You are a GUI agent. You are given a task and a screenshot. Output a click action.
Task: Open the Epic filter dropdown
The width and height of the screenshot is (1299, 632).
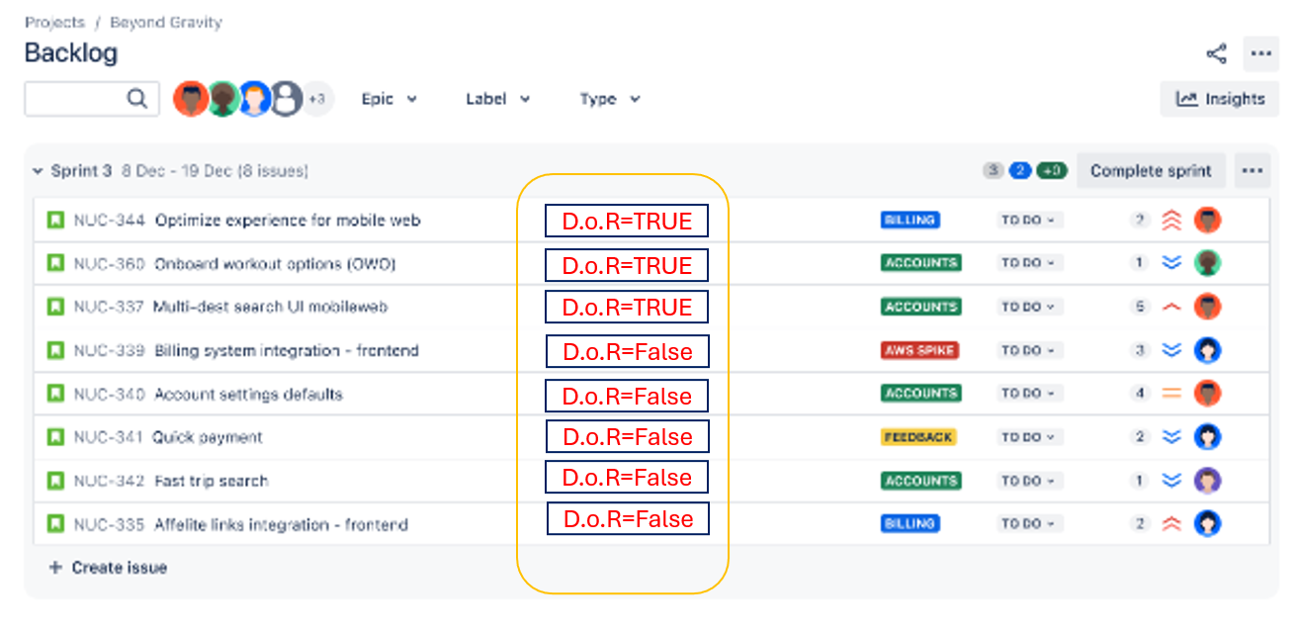click(x=390, y=99)
